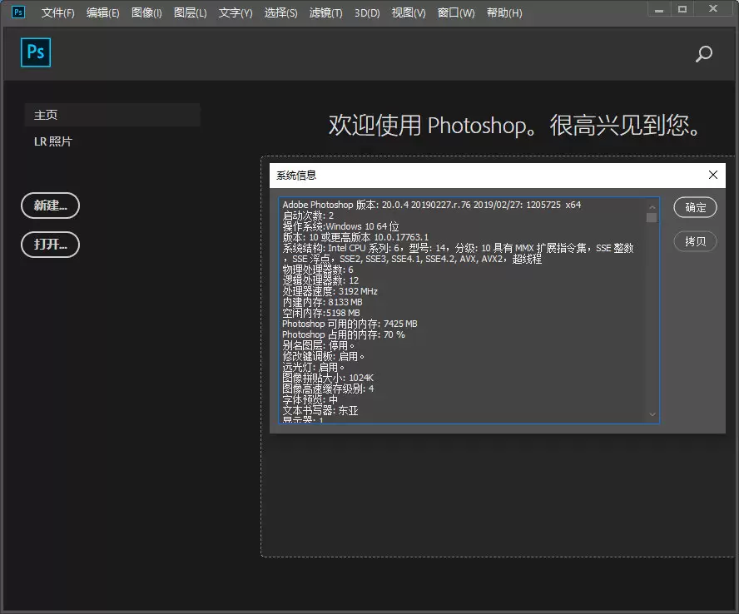Maximize the Photoshop window
739x614 pixels.
point(682,9)
